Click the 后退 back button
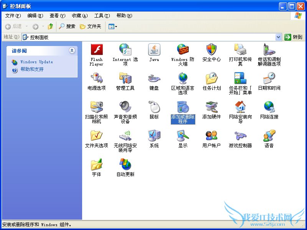Screen dimensions: 307x230 point(13,26)
